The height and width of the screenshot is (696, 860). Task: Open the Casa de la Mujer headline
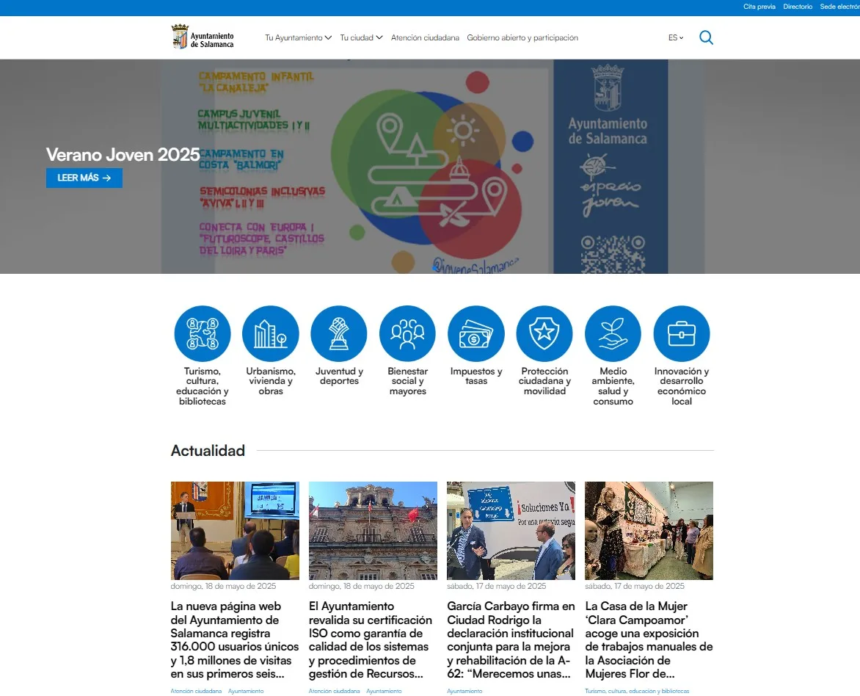coord(649,640)
